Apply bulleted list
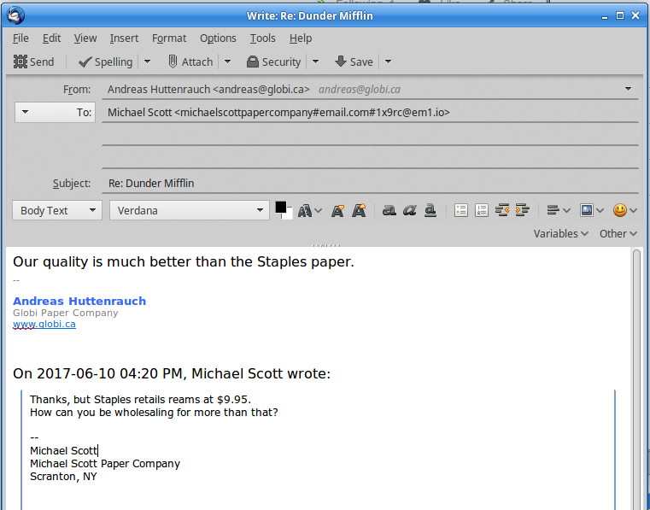Image resolution: width=650 pixels, height=510 pixels. (x=461, y=210)
